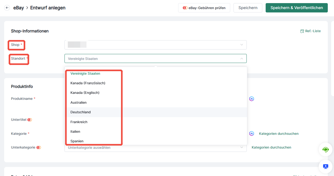Click eBay-Gebühren prüfen button
This screenshot has width=334, height=176.
pos(204,8)
